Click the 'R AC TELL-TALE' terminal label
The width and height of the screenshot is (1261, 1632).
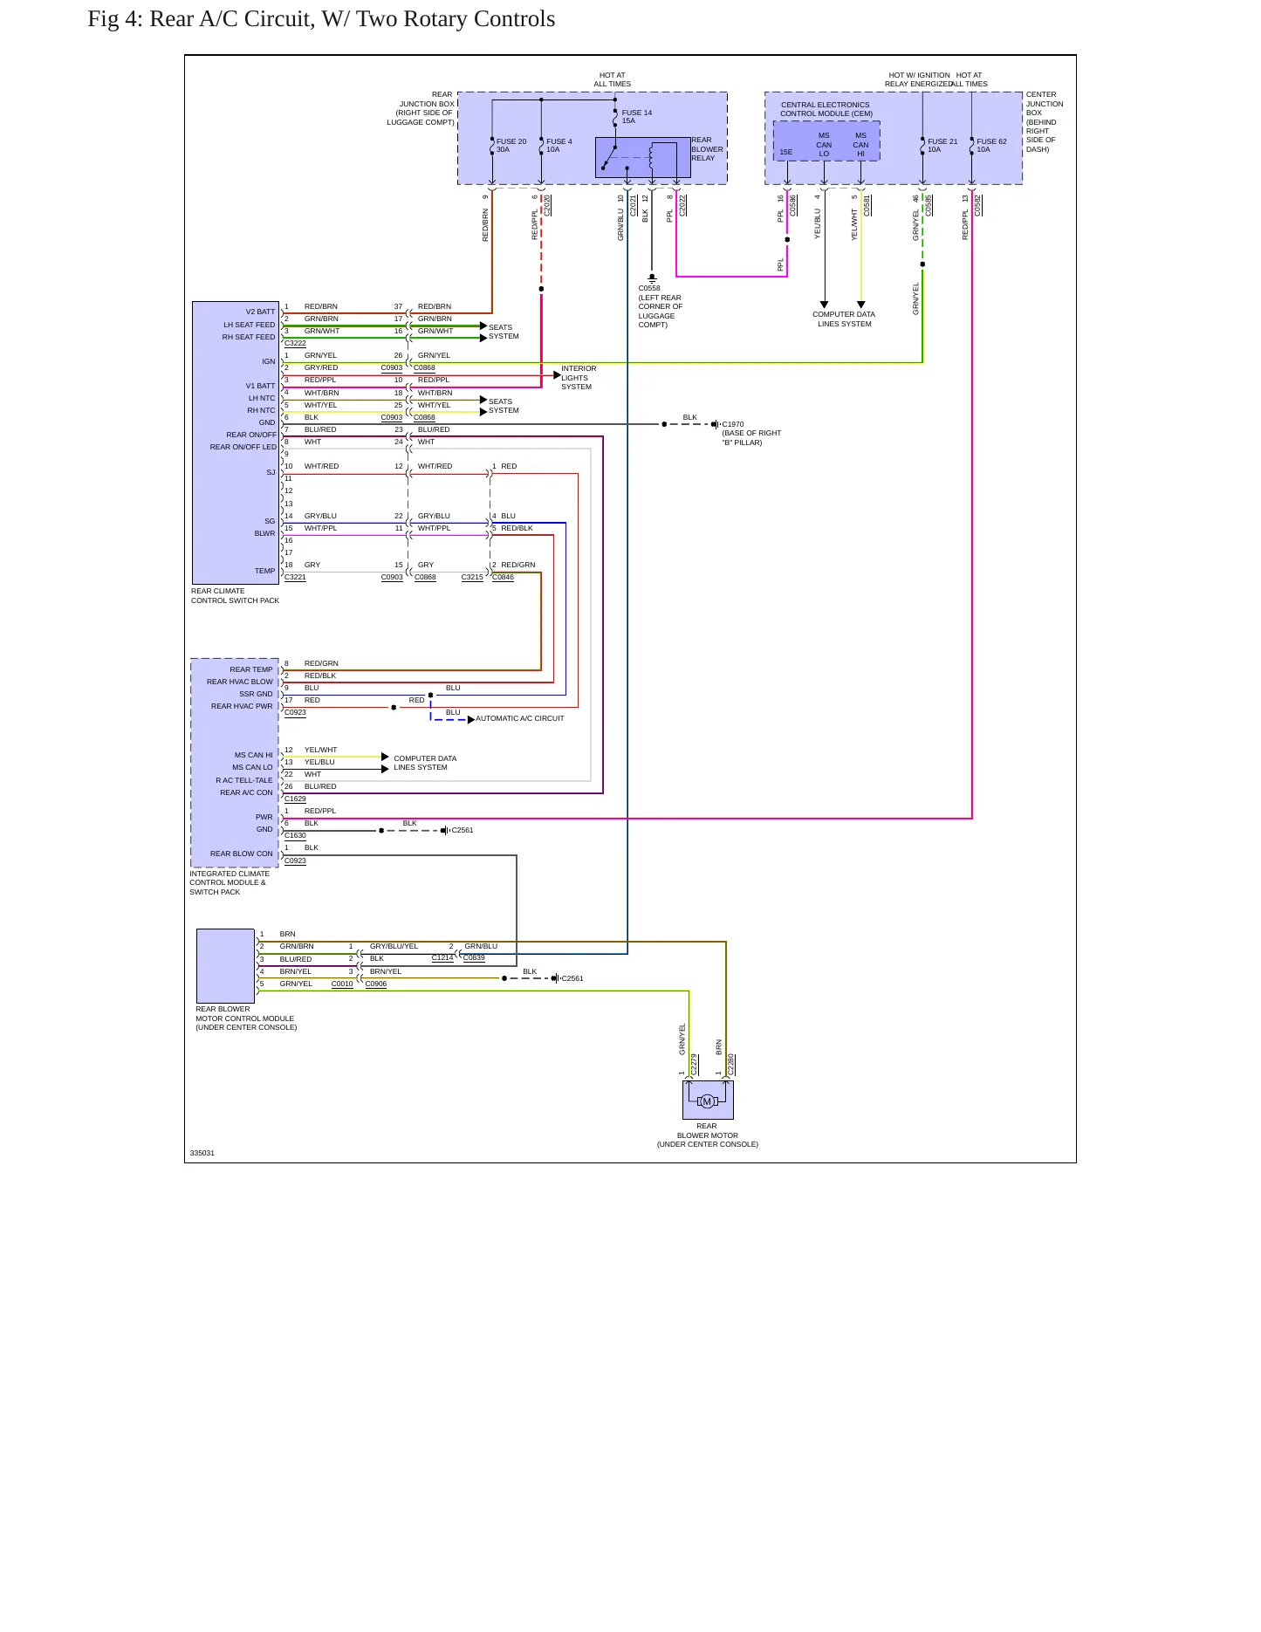(x=244, y=781)
